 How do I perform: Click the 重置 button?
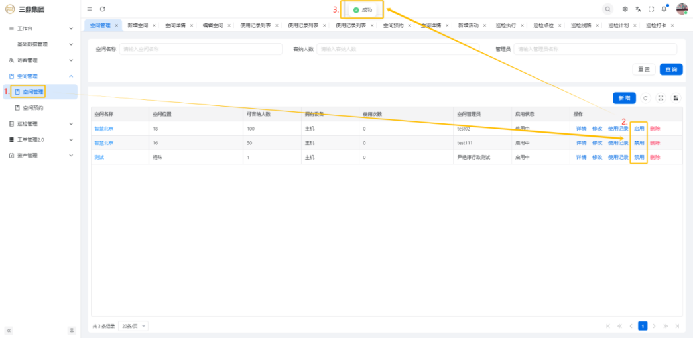click(643, 69)
